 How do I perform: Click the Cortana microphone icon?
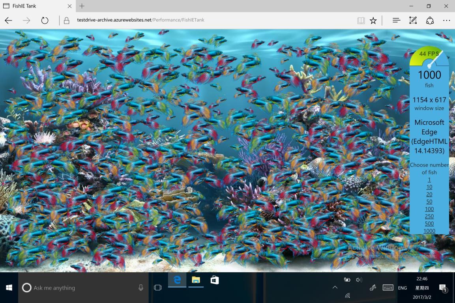(141, 288)
